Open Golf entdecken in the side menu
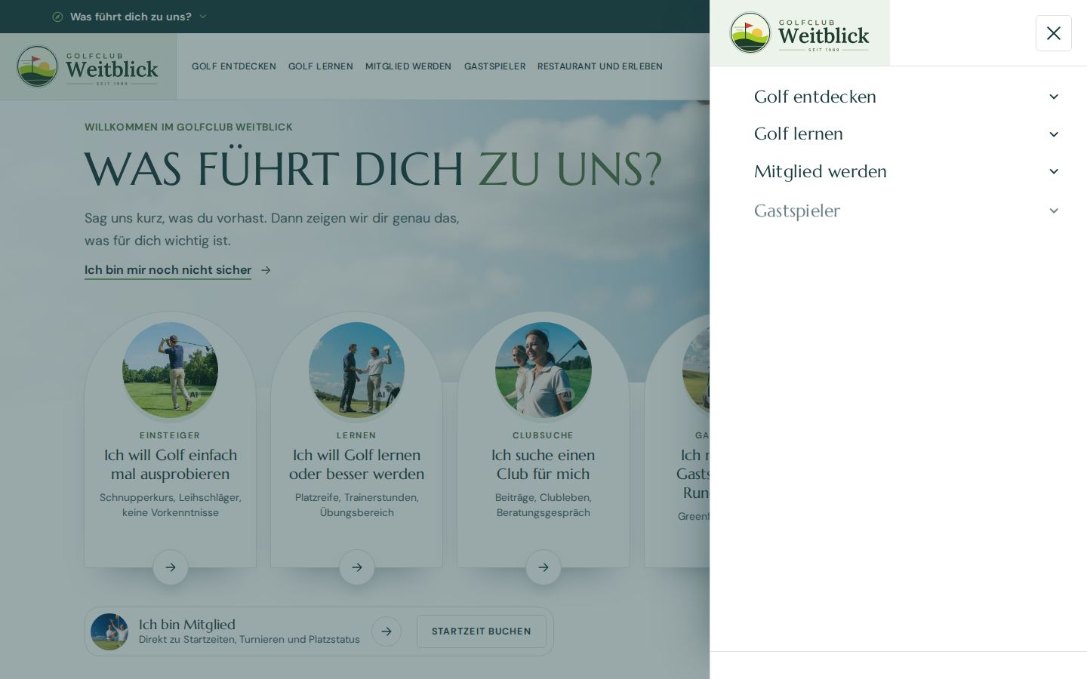The width and height of the screenshot is (1087, 679). click(x=815, y=97)
